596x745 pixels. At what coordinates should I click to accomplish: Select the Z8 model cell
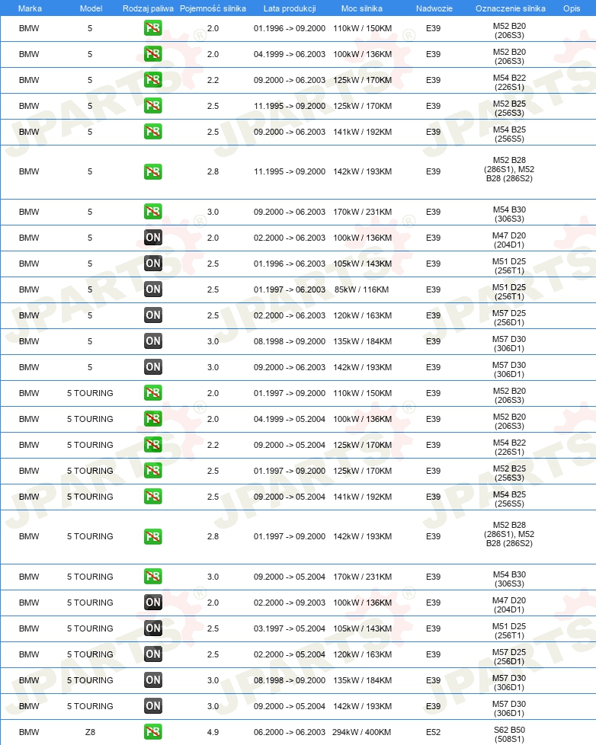(90, 732)
